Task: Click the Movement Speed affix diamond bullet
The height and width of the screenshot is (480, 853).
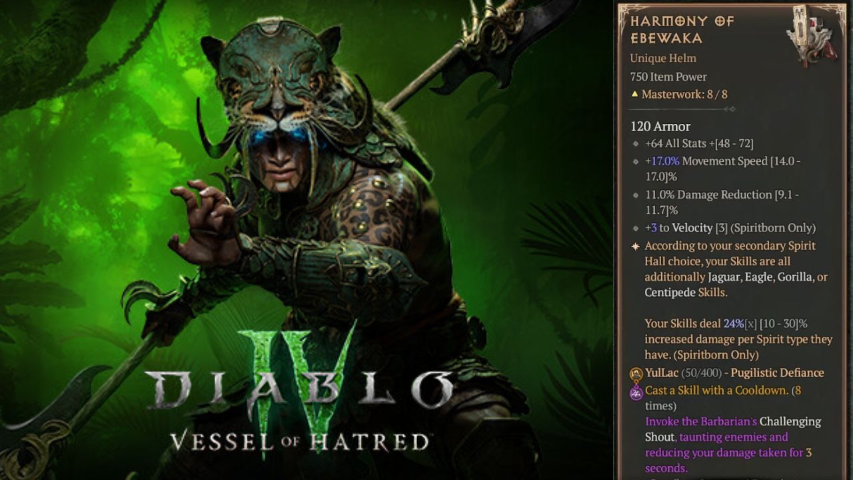Action: (x=636, y=162)
